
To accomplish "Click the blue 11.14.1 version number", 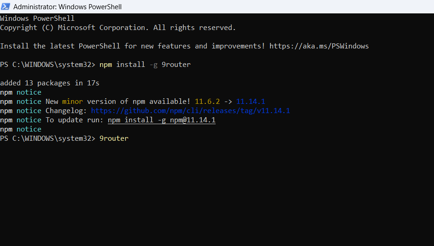I will [x=251, y=102].
